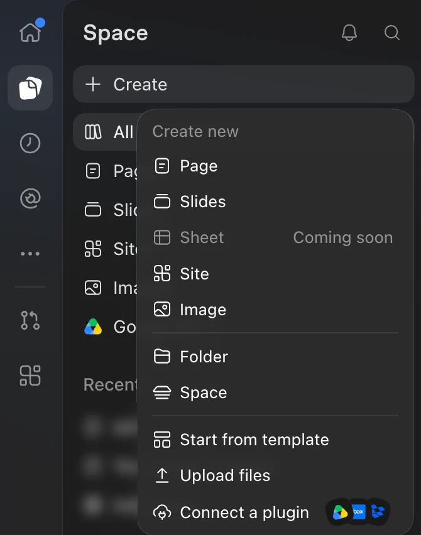Image resolution: width=421 pixels, height=535 pixels.
Task: Click the Space page title
Action: point(116,33)
